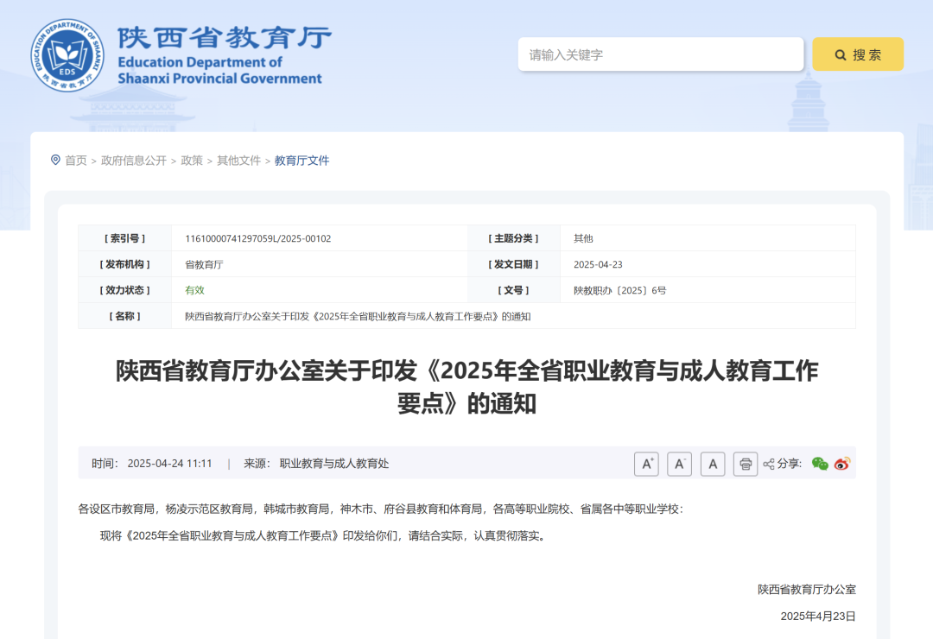The width and height of the screenshot is (933, 639).
Task: Click the green 有效 status value
Action: pyautogui.click(x=194, y=290)
